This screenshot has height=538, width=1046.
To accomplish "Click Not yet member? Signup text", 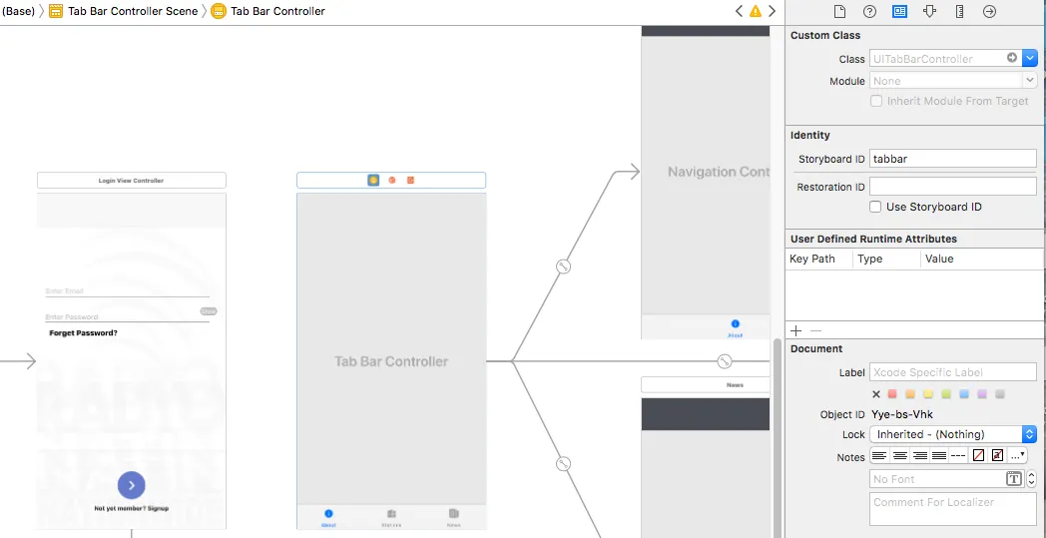I will point(132,509).
